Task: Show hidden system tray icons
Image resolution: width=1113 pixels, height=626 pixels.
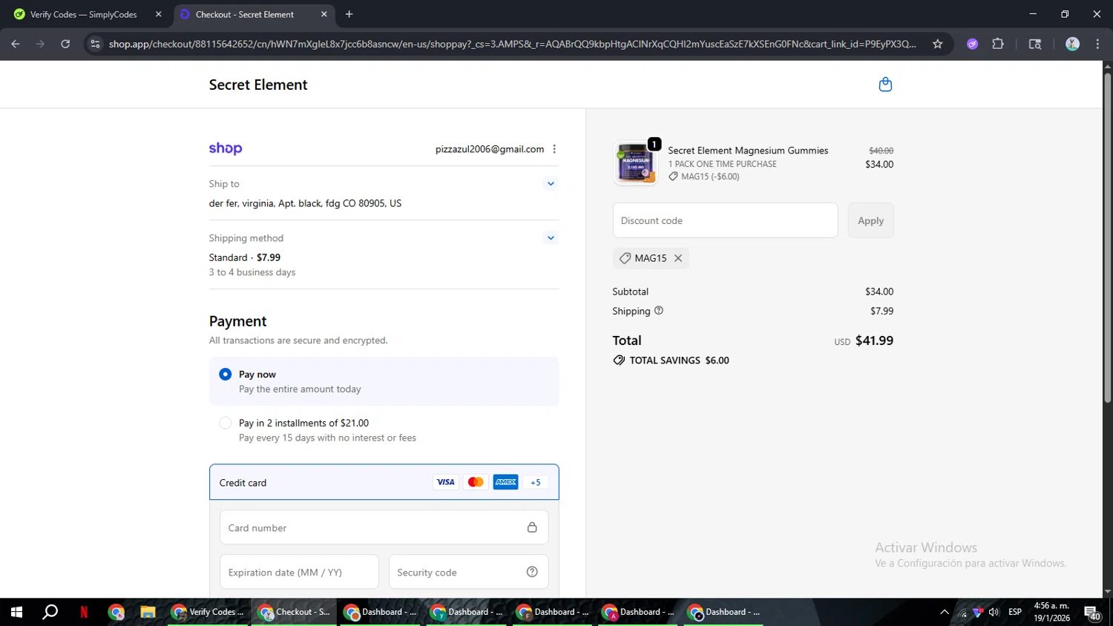Action: click(x=944, y=612)
